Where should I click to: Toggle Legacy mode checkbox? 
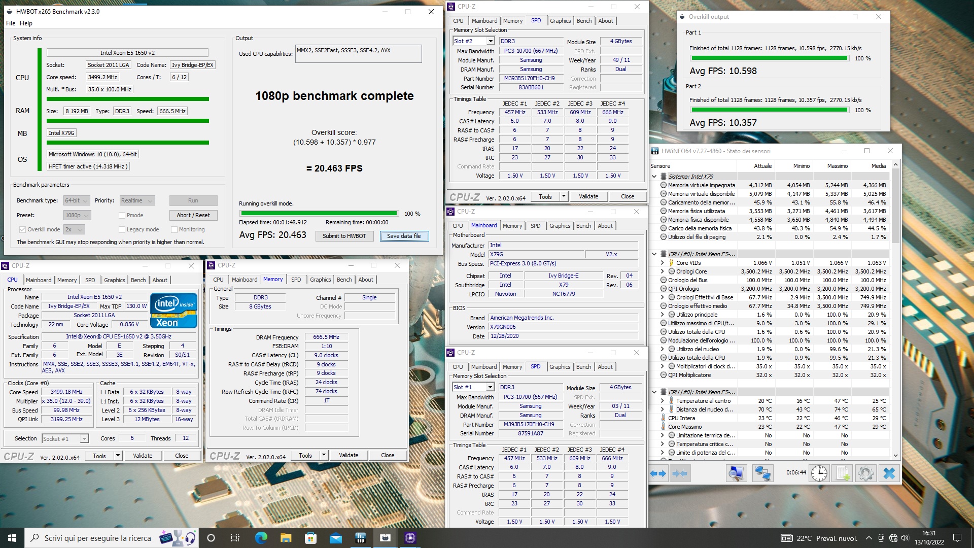pos(122,229)
